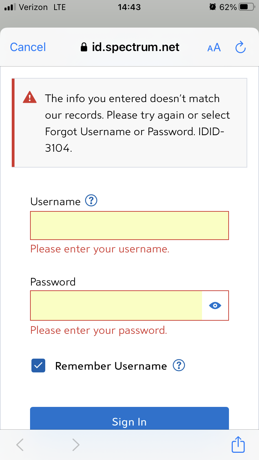The height and width of the screenshot is (460, 259).
Task: Tap the id.spectrum.net address bar
Action: (x=135, y=47)
